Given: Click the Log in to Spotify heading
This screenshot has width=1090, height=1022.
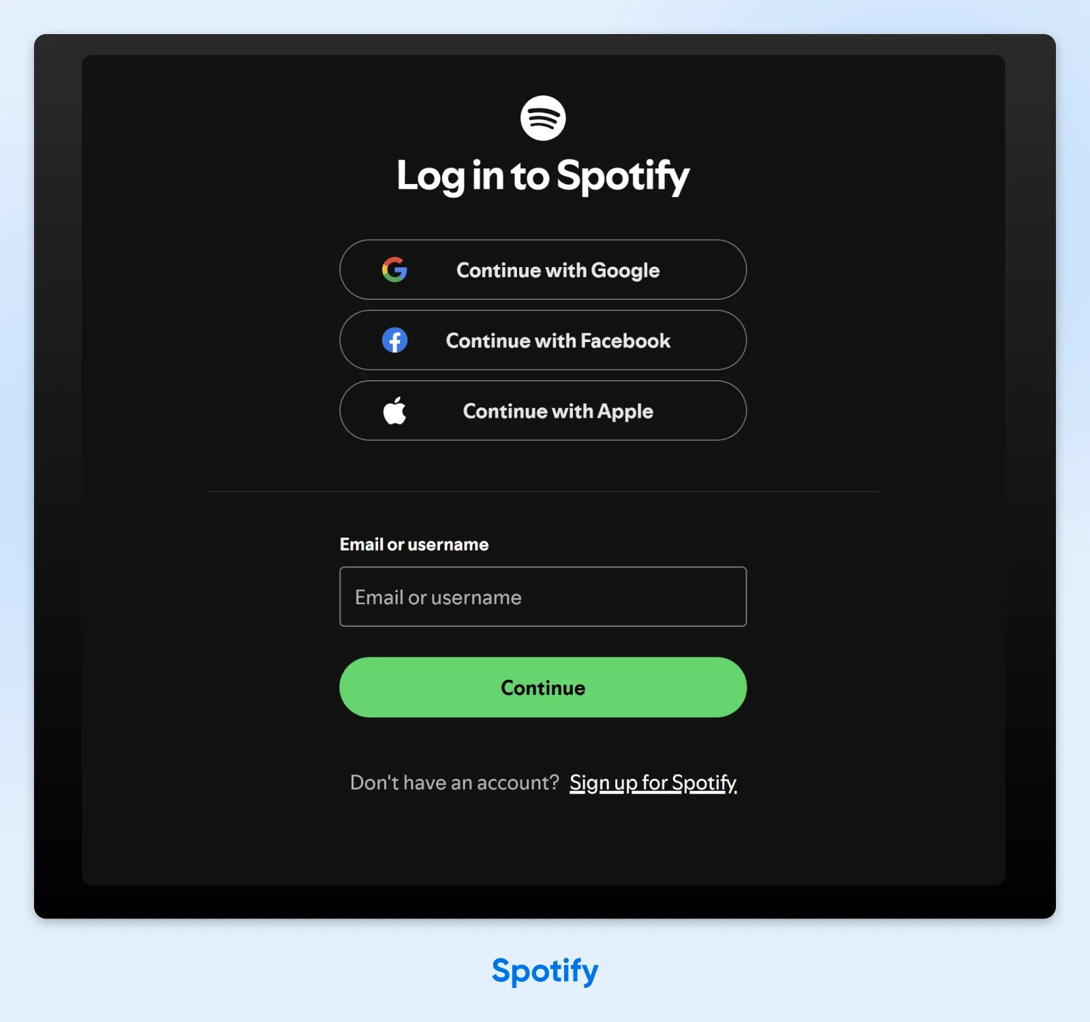Looking at the screenshot, I should (543, 176).
